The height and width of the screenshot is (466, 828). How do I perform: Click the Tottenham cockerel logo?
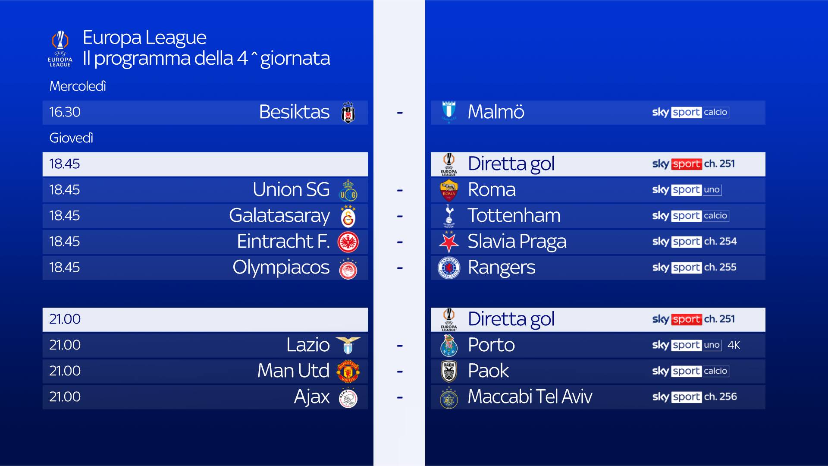tap(448, 216)
